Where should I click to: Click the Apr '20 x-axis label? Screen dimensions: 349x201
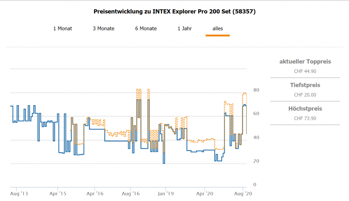[x=205, y=193]
